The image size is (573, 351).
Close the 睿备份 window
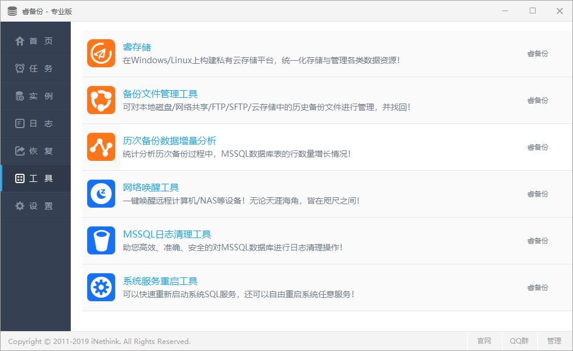pos(560,11)
